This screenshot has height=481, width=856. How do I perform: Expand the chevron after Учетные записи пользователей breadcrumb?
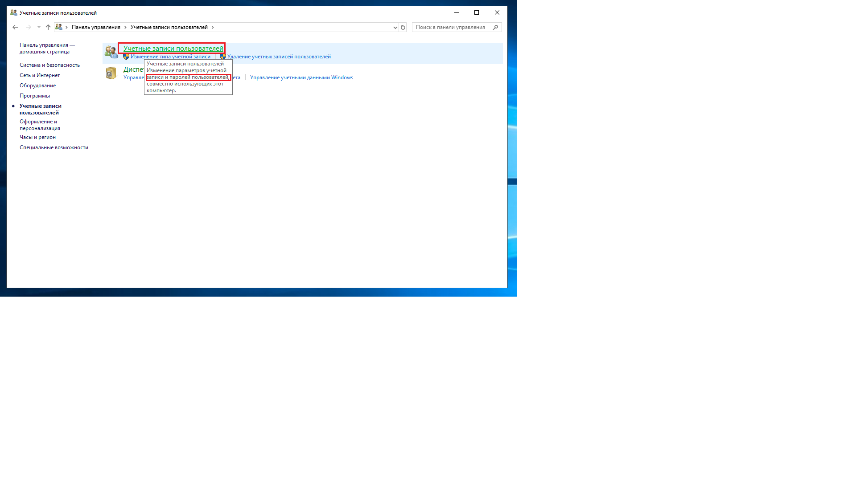pyautogui.click(x=213, y=27)
